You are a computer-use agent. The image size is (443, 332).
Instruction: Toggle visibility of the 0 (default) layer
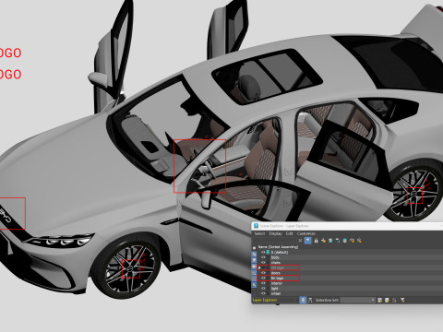click(263, 252)
